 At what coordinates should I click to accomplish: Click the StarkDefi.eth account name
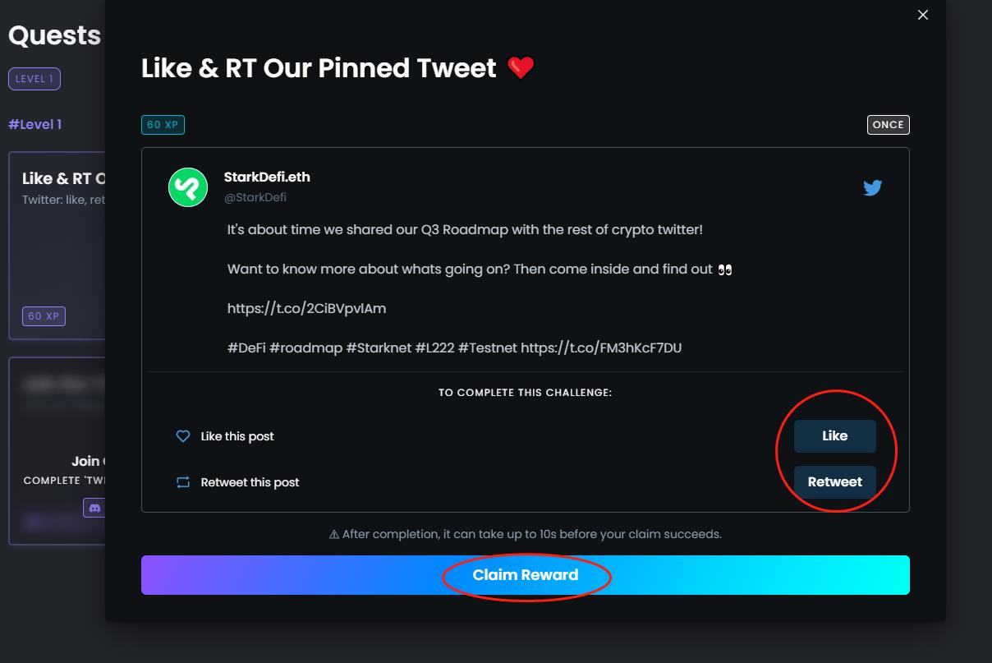(x=267, y=177)
